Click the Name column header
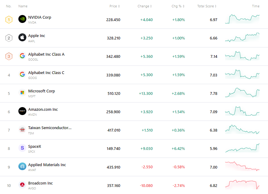268x194 pixels. coord(23,6)
